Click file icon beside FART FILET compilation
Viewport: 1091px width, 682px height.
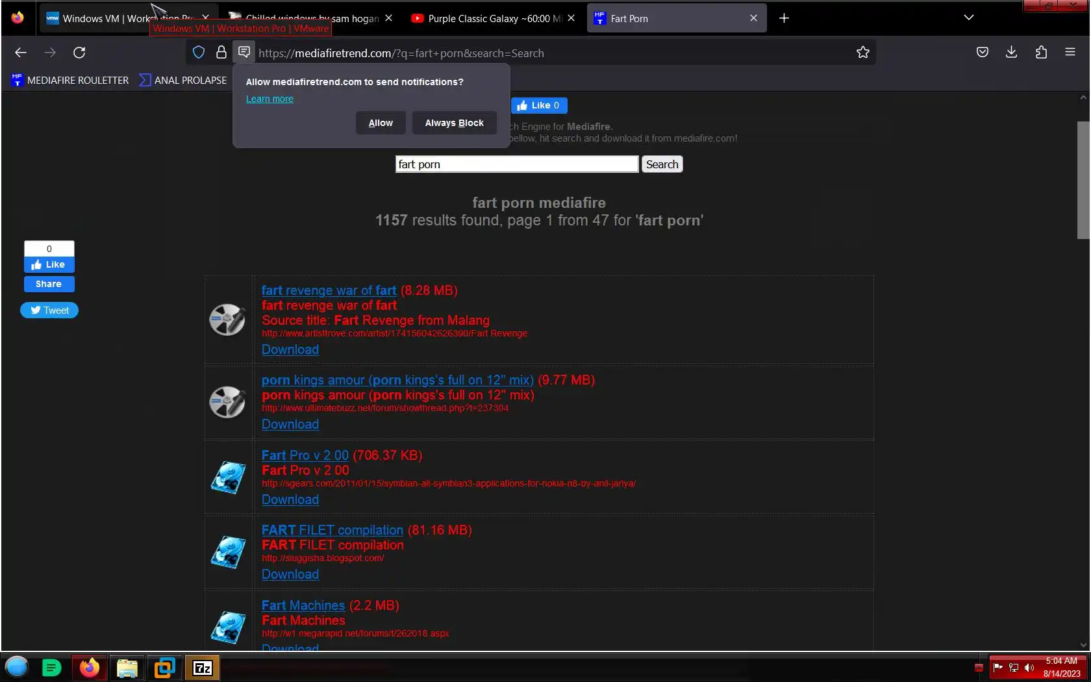(x=228, y=552)
